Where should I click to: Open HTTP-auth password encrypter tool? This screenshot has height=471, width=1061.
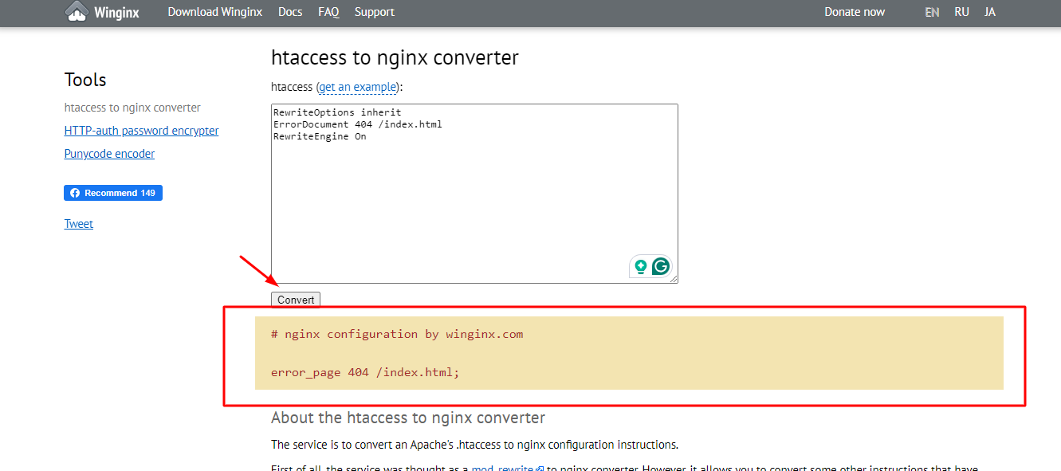coord(141,131)
